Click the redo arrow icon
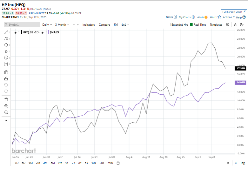The image size is (248, 169). [6, 91]
